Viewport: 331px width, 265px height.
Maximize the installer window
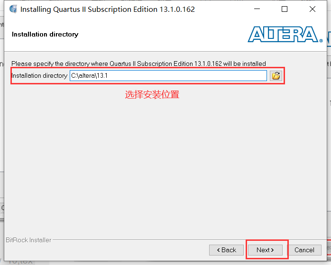pos(285,9)
